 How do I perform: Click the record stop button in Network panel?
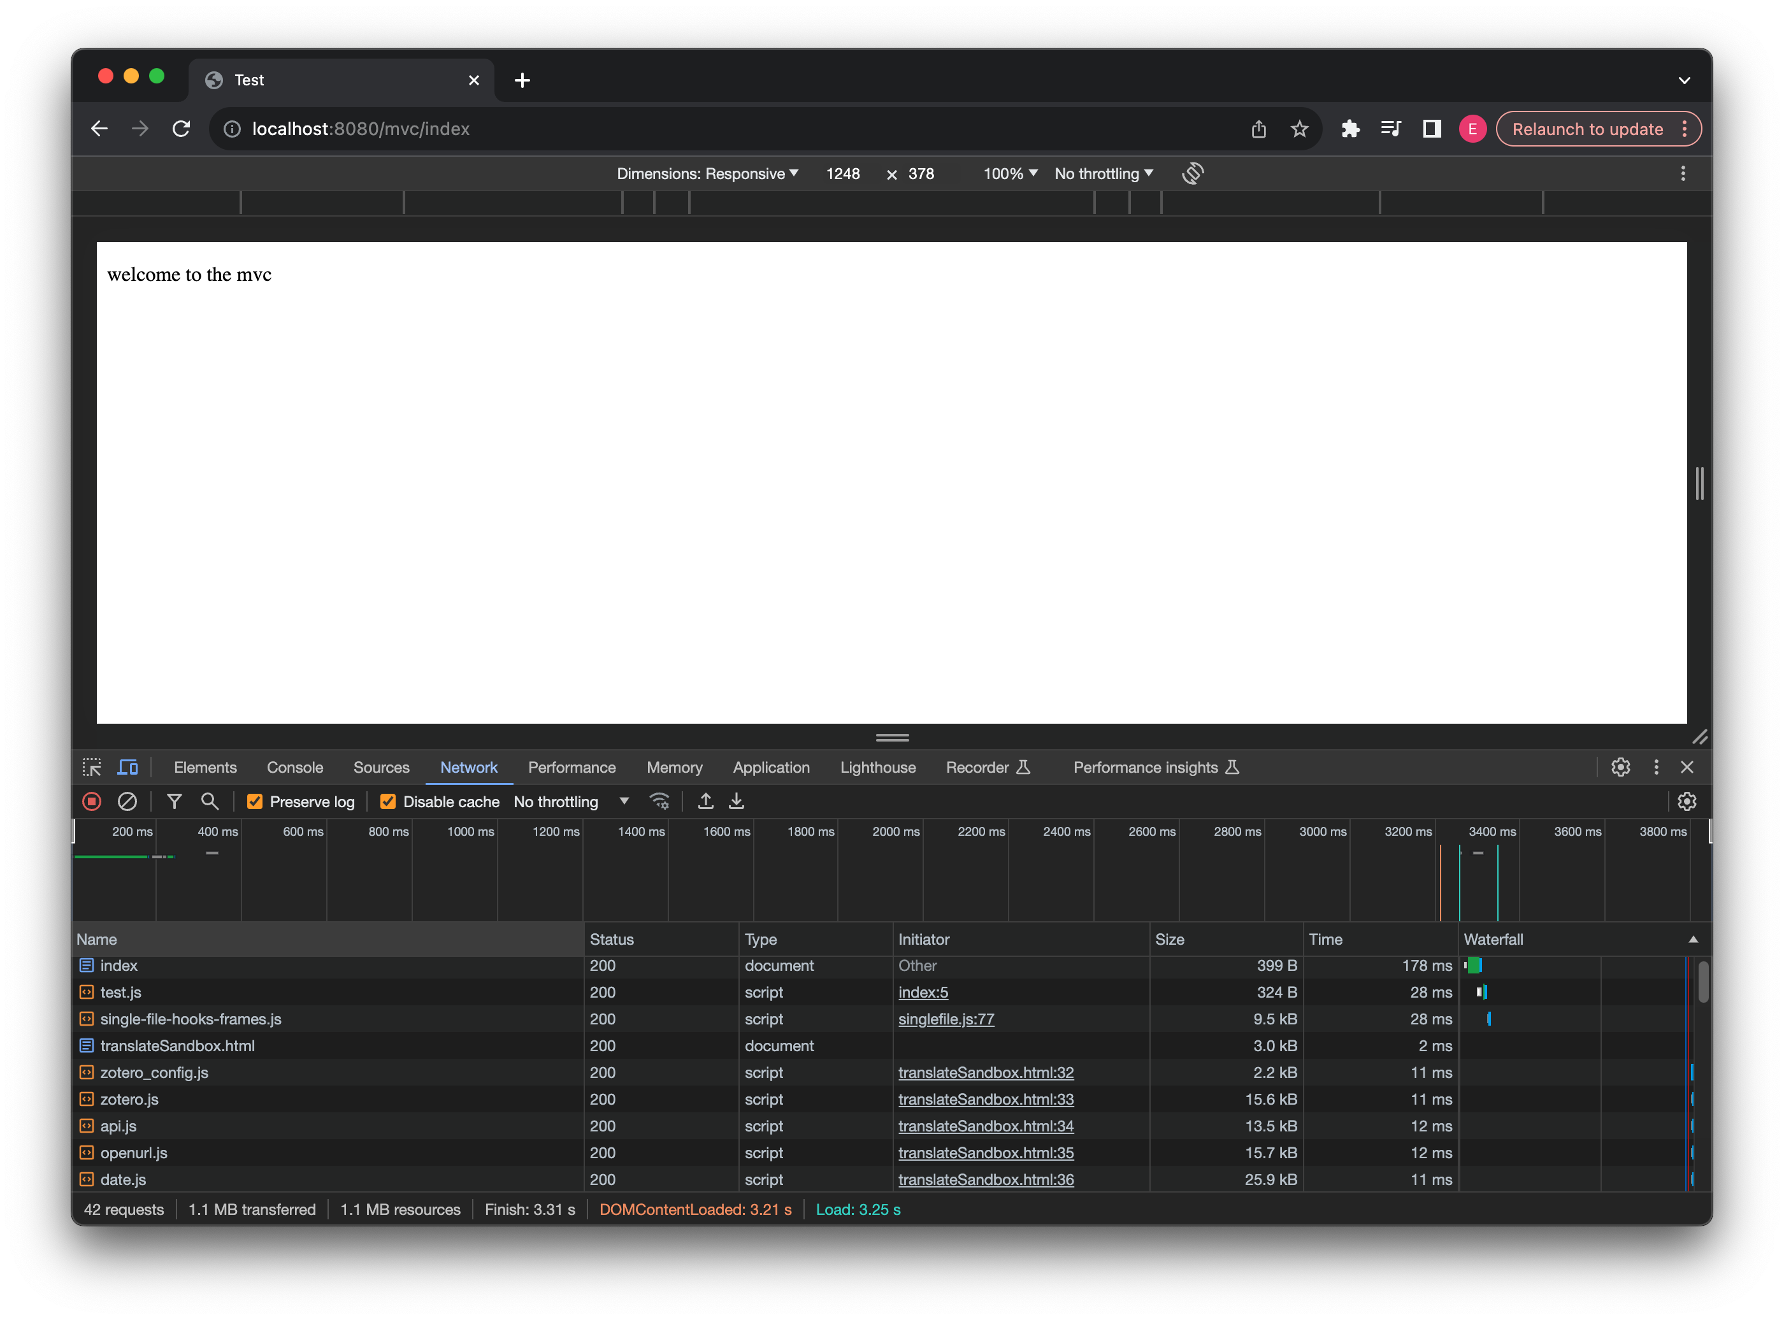92,801
